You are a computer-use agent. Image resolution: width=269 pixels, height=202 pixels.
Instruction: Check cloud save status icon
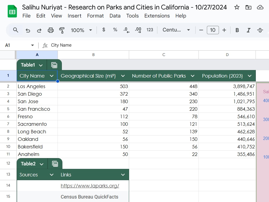point(260,7)
